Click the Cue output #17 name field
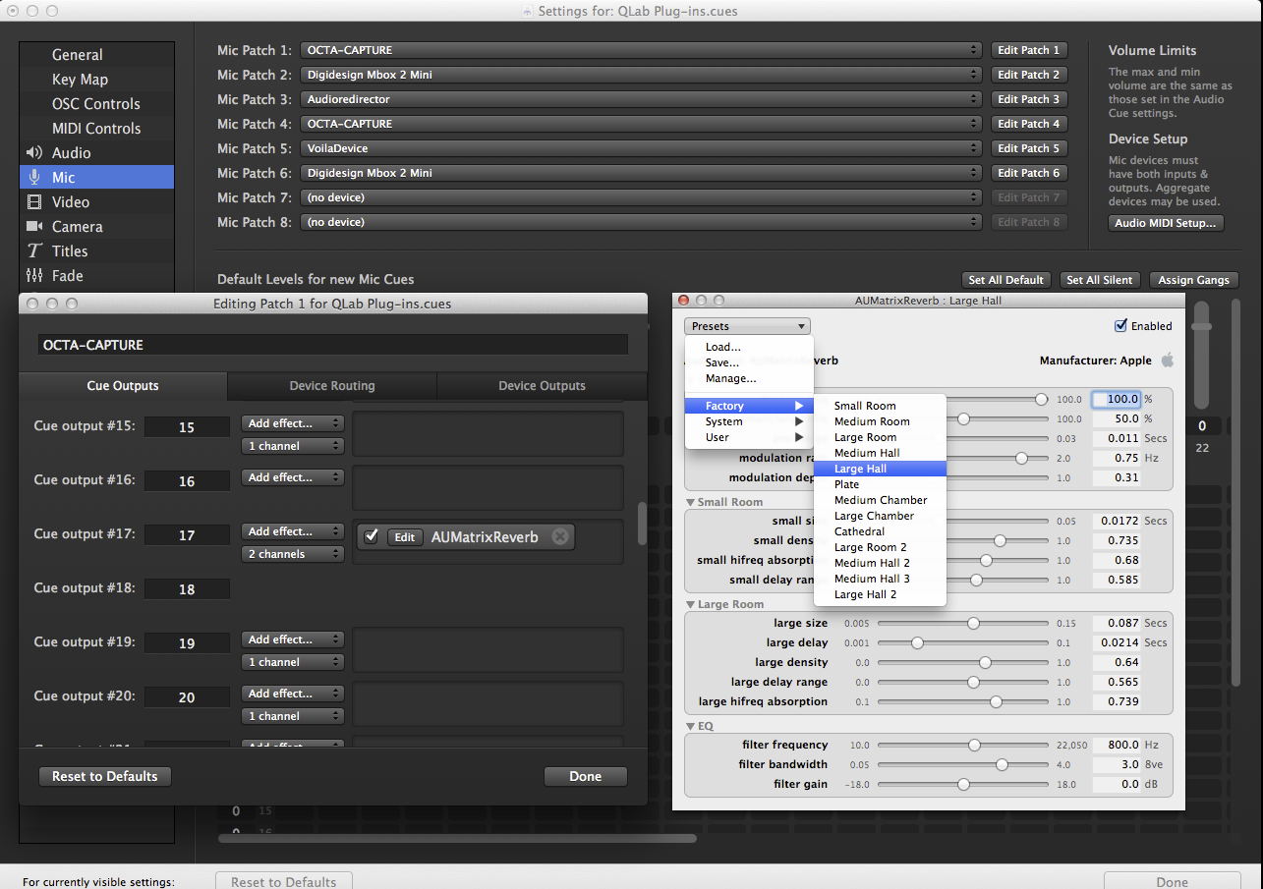This screenshot has height=889, width=1263. pos(187,535)
